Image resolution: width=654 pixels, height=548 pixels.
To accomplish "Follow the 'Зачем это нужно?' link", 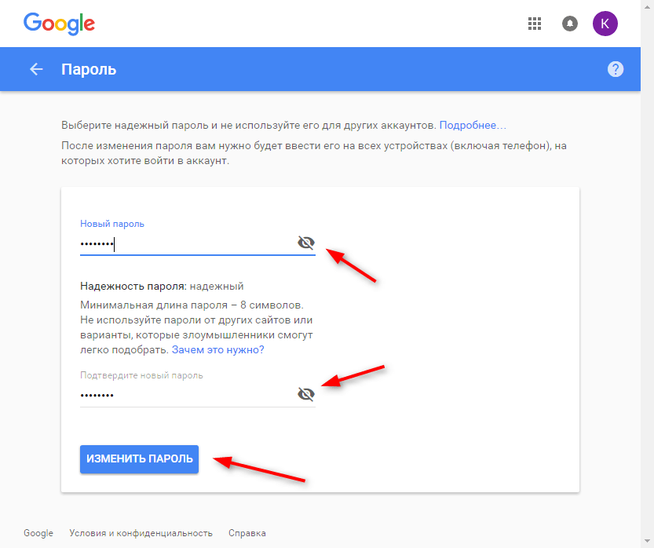I will point(218,349).
